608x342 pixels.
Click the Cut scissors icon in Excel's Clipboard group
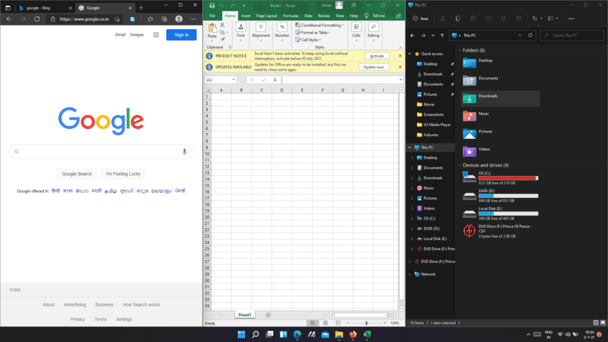click(x=222, y=25)
